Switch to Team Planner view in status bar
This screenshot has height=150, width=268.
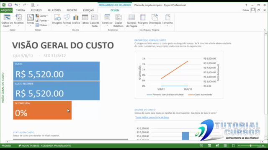pyautogui.click(x=217, y=146)
